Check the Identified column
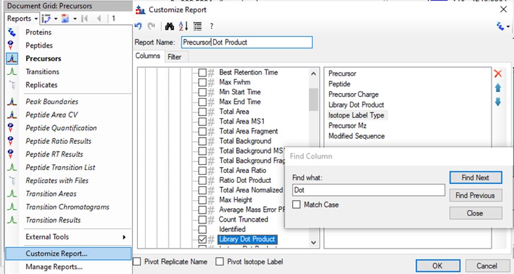Viewport: 514px width, 274px height. (202, 229)
